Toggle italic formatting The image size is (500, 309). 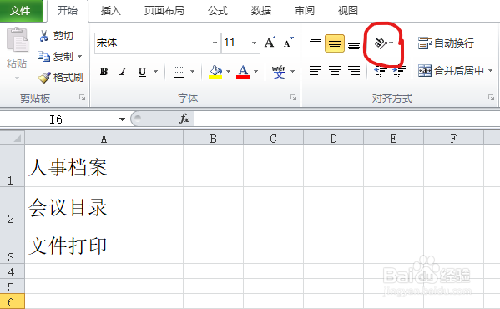pos(123,72)
